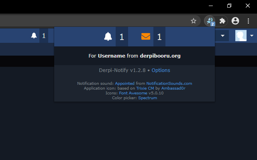257x160 pixels.
Task: Click the site header bell notification icon
Action: 34,36
